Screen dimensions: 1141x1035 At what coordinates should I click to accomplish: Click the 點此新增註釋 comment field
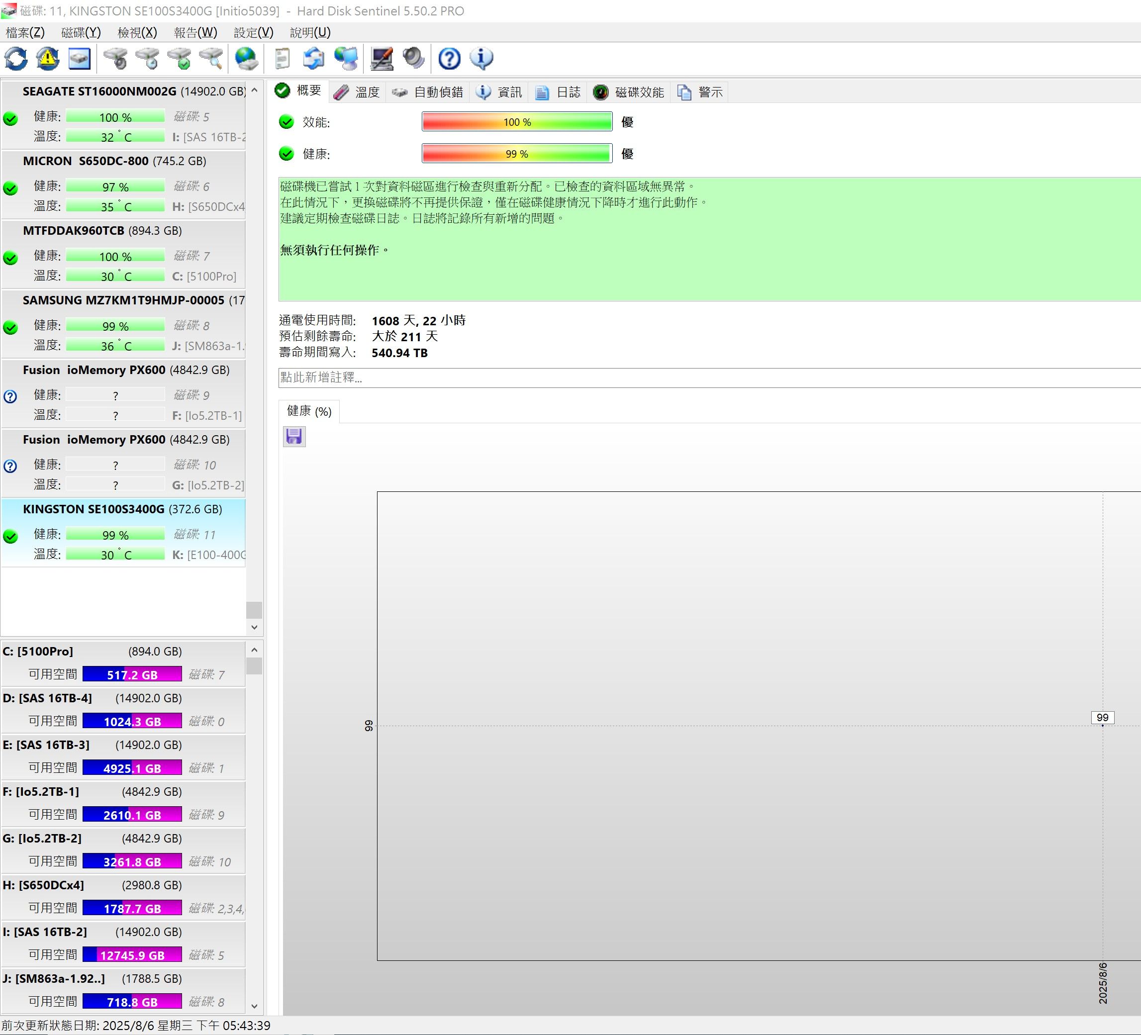(709, 377)
